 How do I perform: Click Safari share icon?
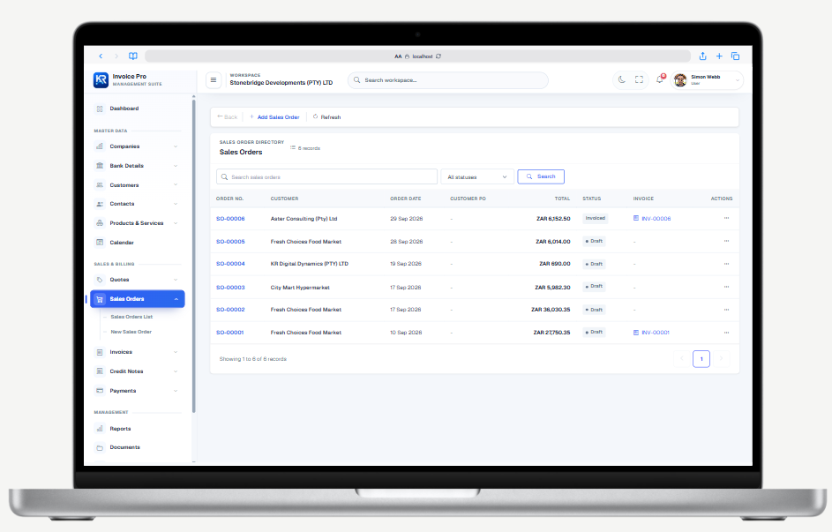[702, 56]
